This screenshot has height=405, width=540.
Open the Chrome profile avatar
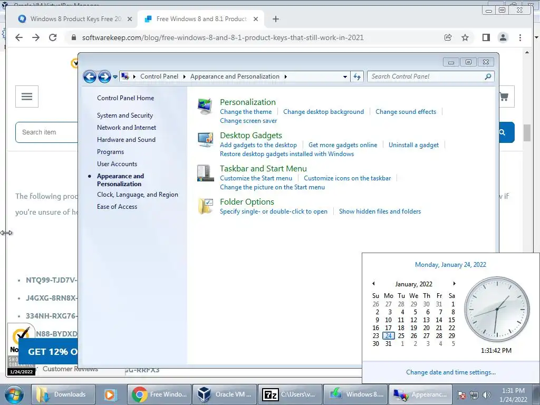click(503, 37)
